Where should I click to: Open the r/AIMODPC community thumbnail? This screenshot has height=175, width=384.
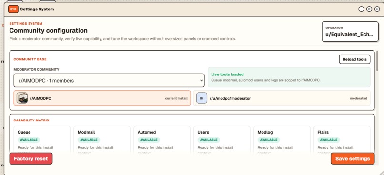22,98
